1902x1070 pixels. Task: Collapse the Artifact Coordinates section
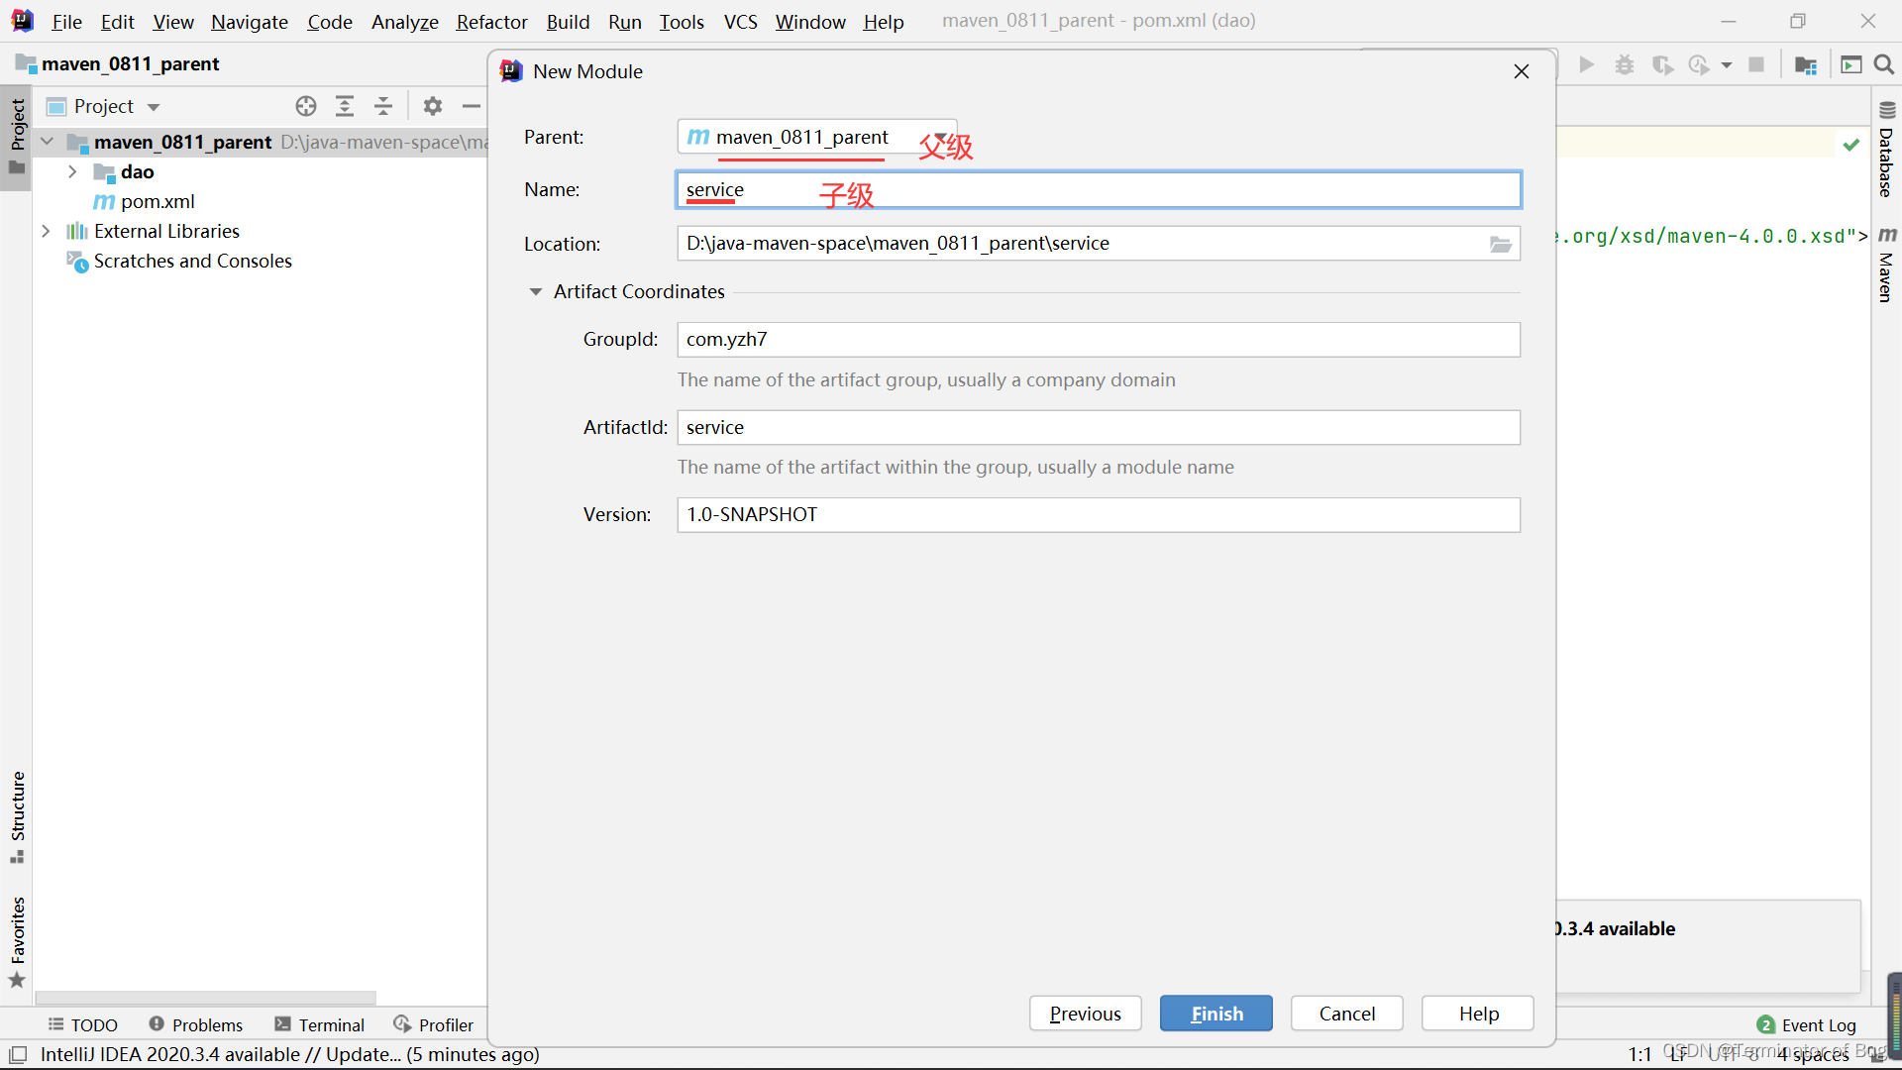point(536,291)
